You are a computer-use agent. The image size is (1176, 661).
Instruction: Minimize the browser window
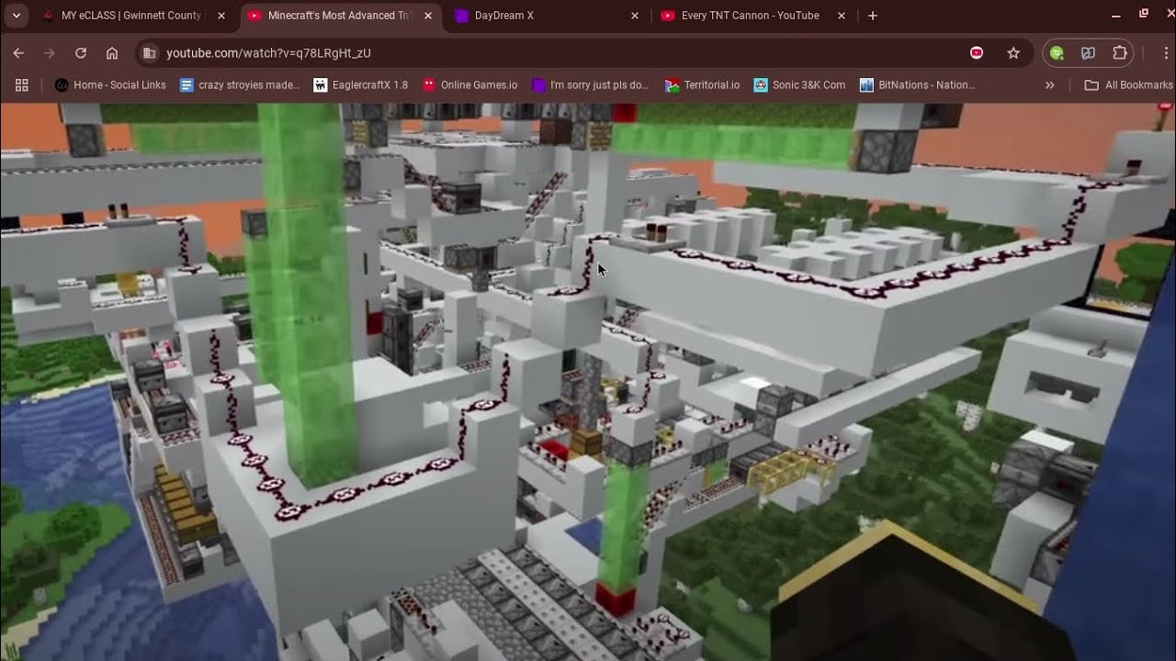click(x=1115, y=16)
